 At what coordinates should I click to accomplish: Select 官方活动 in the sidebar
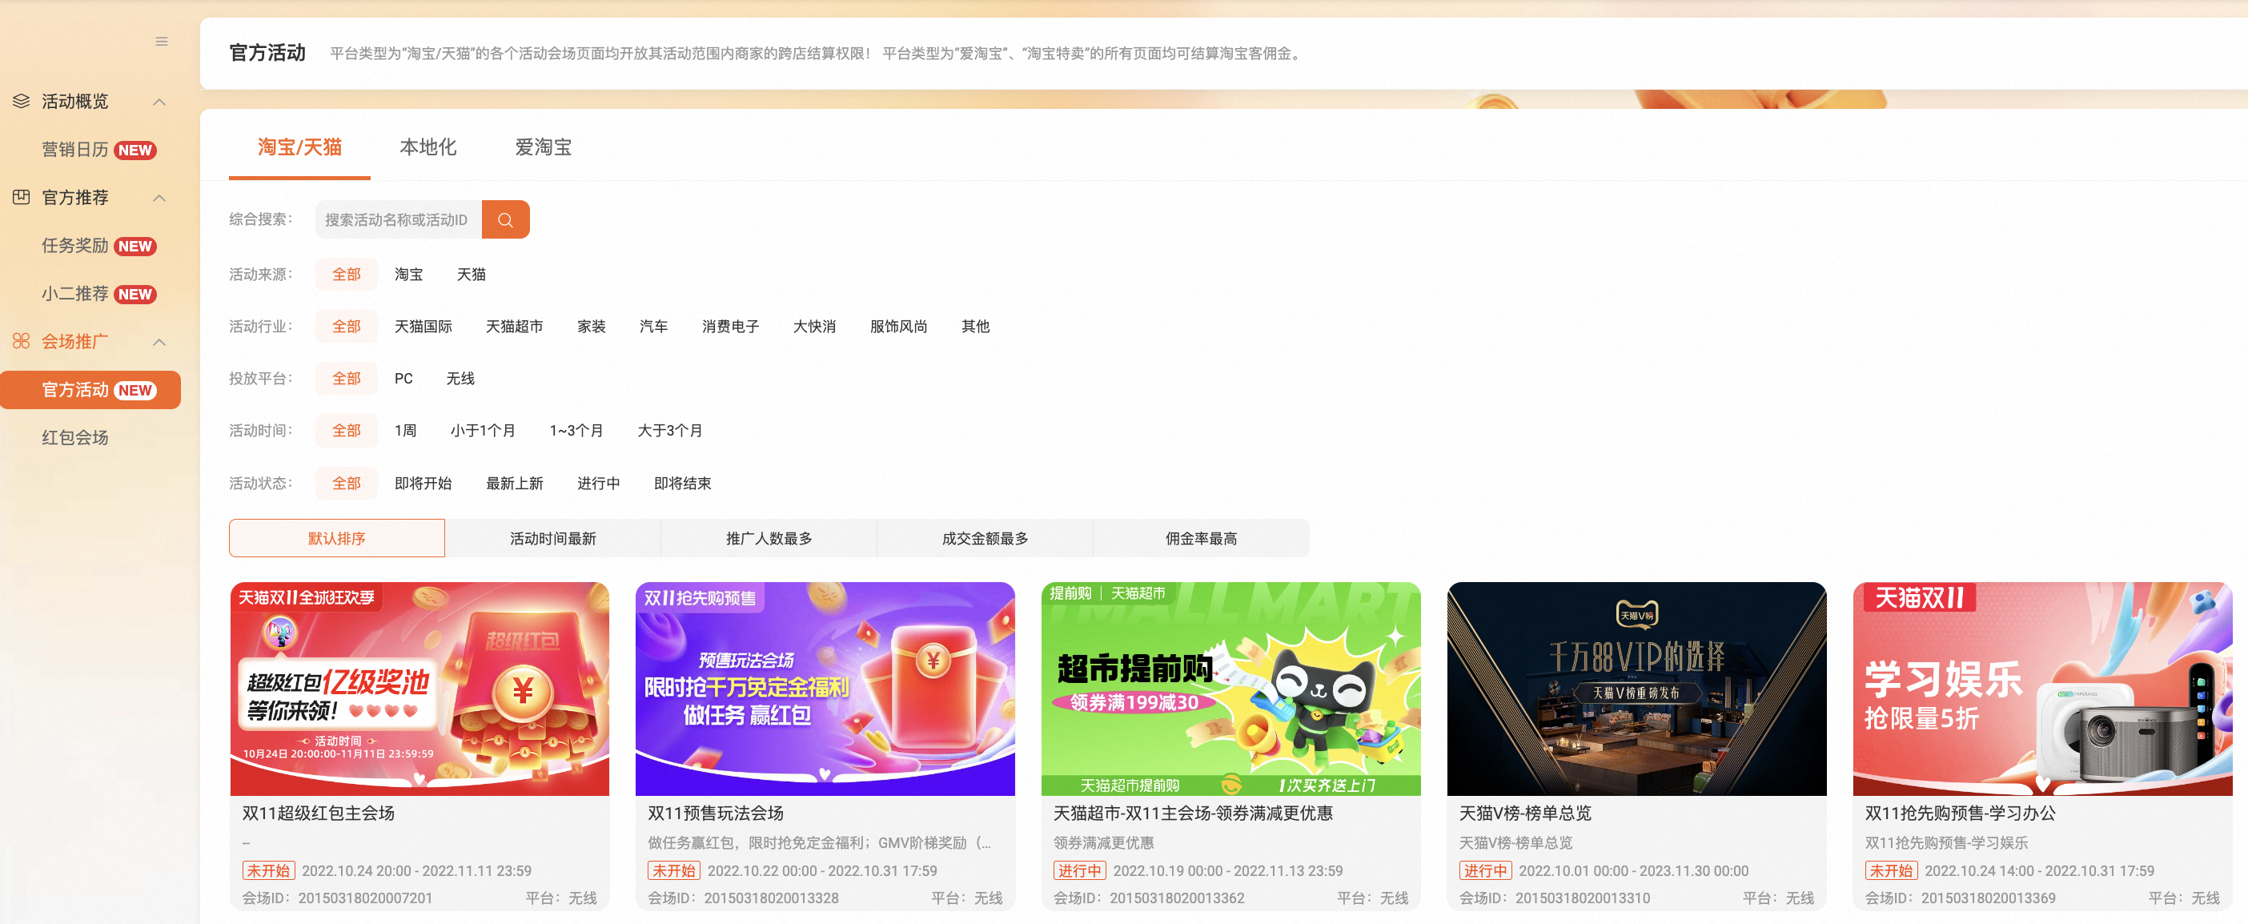[x=90, y=390]
